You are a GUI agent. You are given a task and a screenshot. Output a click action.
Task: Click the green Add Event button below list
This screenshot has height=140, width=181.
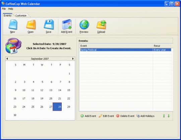coord(88,116)
